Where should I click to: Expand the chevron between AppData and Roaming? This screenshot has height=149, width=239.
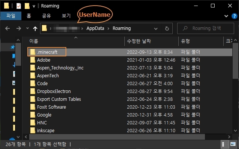pyautogui.click(x=109, y=28)
